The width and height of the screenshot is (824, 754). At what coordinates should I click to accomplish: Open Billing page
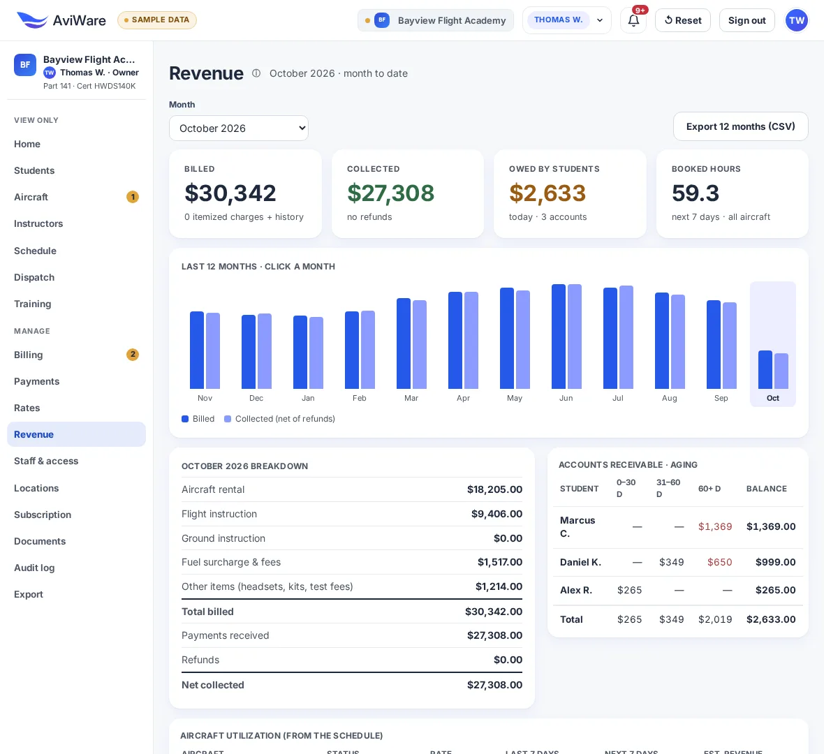pos(76,355)
